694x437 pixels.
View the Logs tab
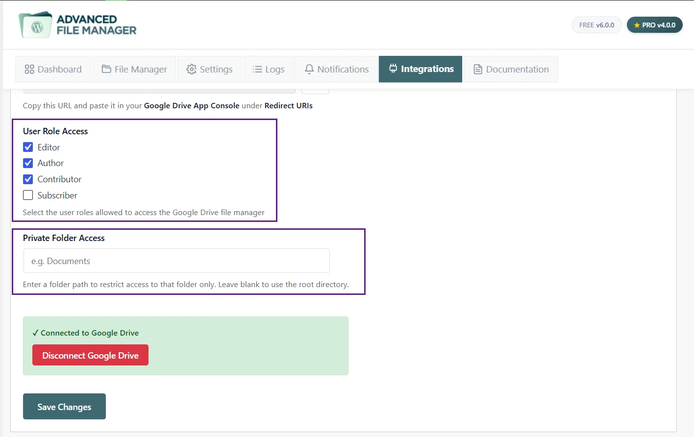pos(268,69)
